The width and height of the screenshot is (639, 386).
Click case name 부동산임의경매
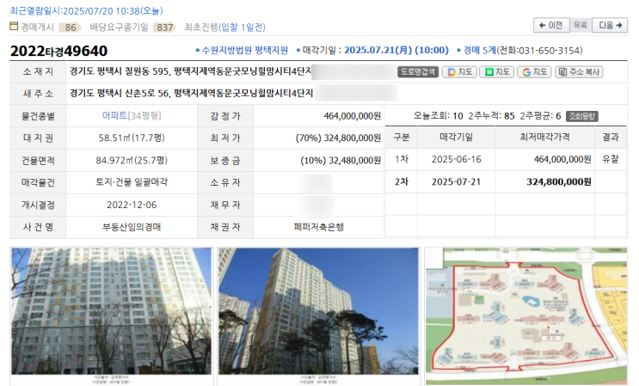point(132,227)
